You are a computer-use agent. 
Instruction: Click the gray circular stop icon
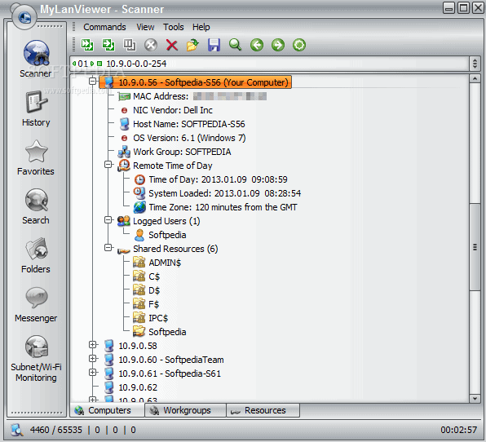coord(151,45)
